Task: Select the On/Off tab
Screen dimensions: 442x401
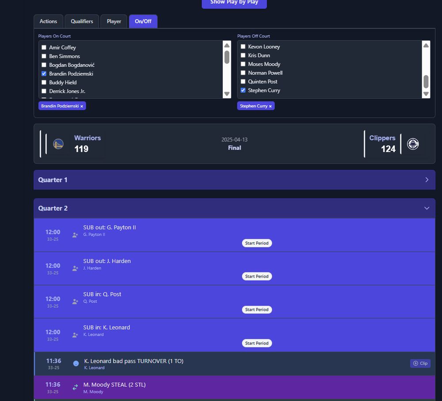Action: click(x=143, y=21)
